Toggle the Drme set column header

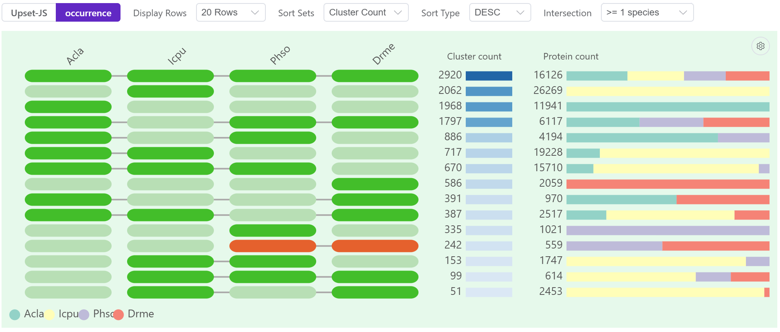pyautogui.click(x=383, y=54)
